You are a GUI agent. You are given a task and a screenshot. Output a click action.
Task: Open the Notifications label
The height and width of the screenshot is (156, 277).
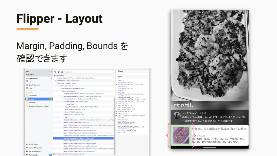coord(33,144)
